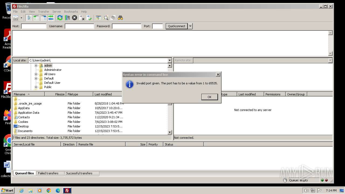Open the Site Manager toolbar icon

pos(16,18)
